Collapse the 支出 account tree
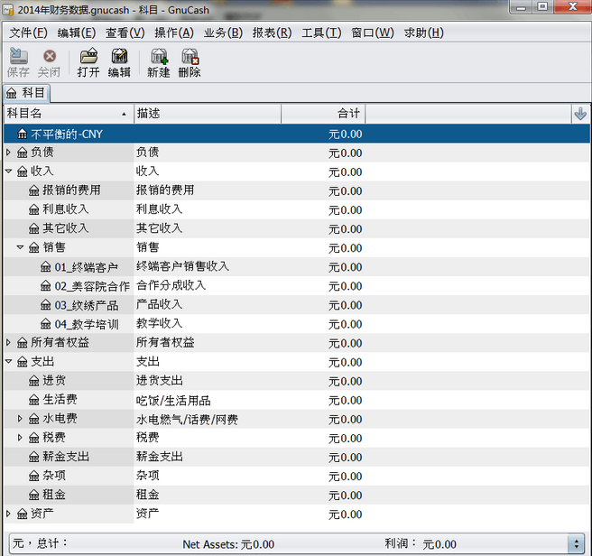 pos(9,361)
